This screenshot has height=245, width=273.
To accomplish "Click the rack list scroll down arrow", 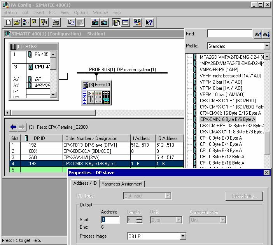I will 53,95.
